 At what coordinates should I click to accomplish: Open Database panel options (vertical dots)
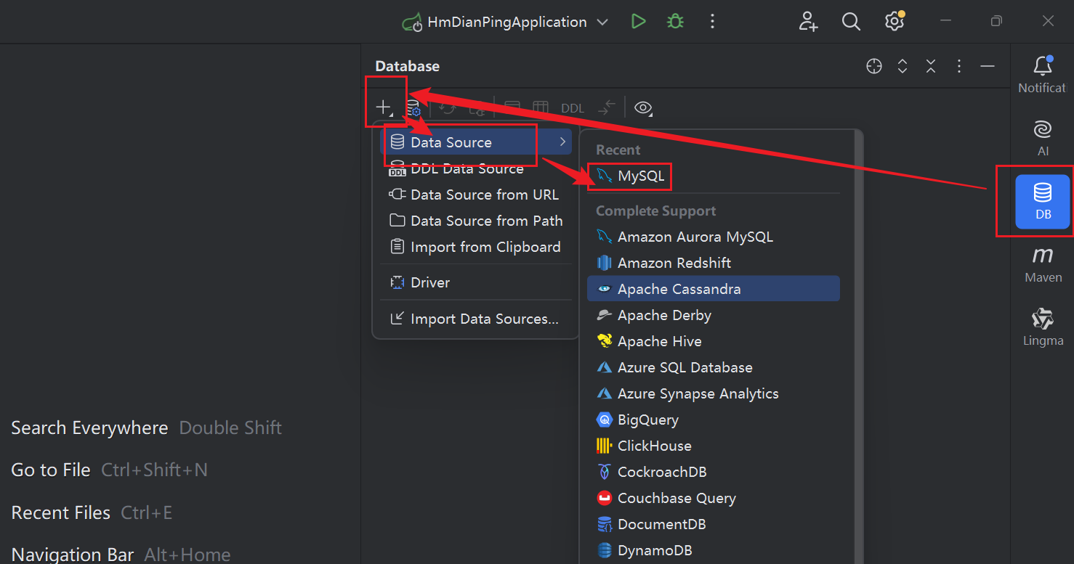[x=959, y=67]
